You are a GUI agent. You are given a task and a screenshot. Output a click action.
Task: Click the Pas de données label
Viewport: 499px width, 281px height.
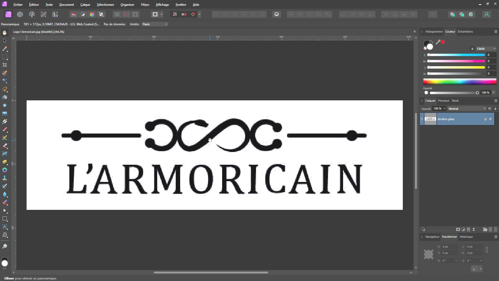click(114, 24)
